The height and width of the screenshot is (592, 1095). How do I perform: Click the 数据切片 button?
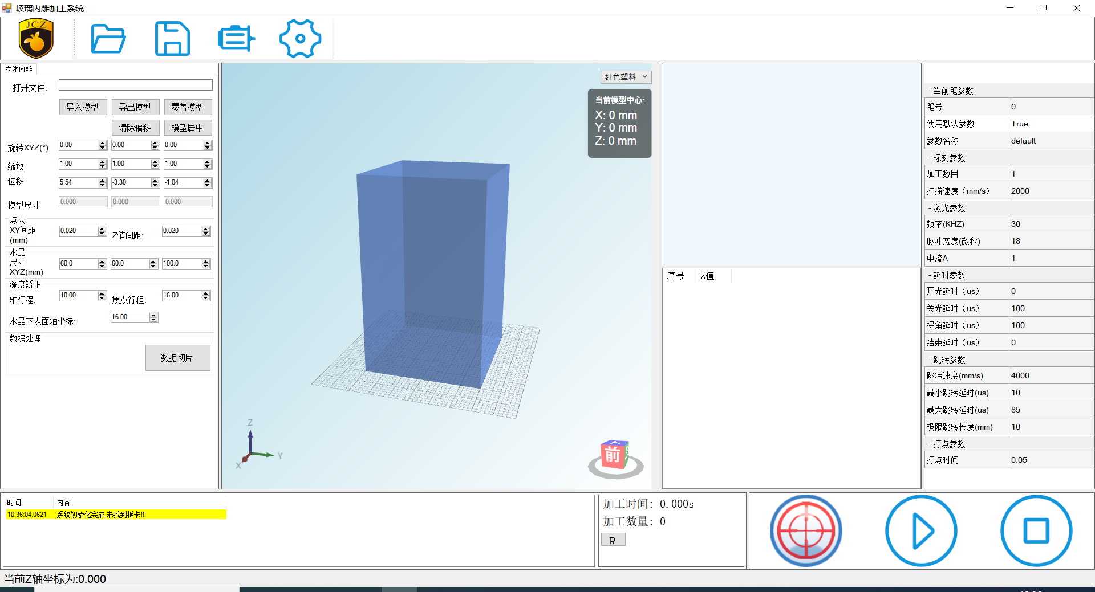(177, 358)
